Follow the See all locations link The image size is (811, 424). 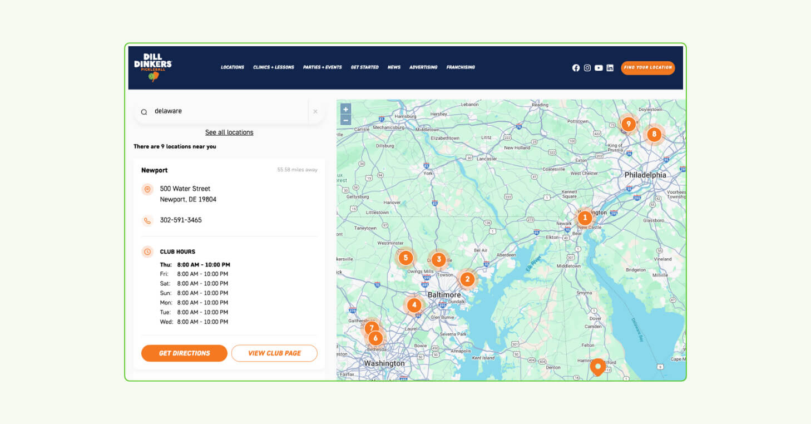tap(229, 132)
